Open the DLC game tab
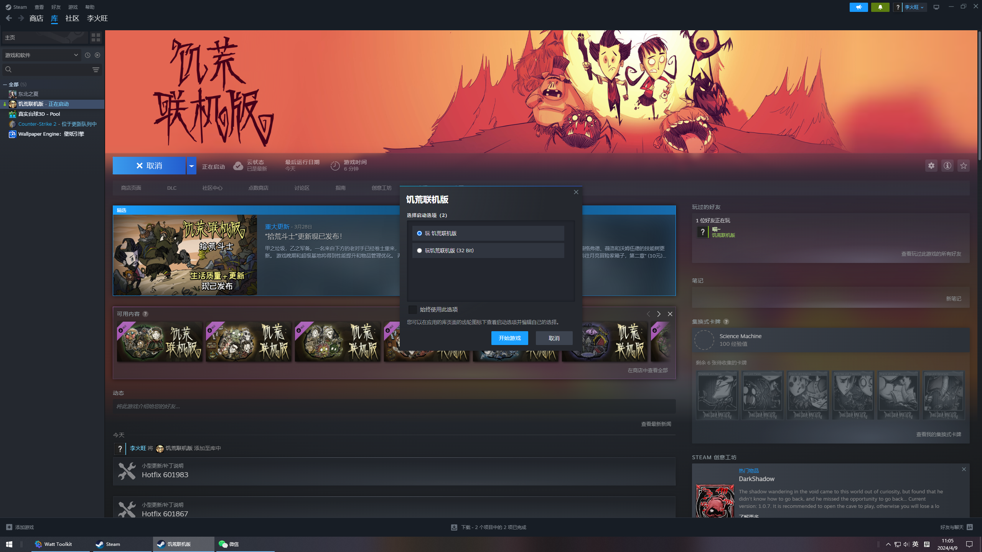Image resolution: width=982 pixels, height=552 pixels. [172, 188]
